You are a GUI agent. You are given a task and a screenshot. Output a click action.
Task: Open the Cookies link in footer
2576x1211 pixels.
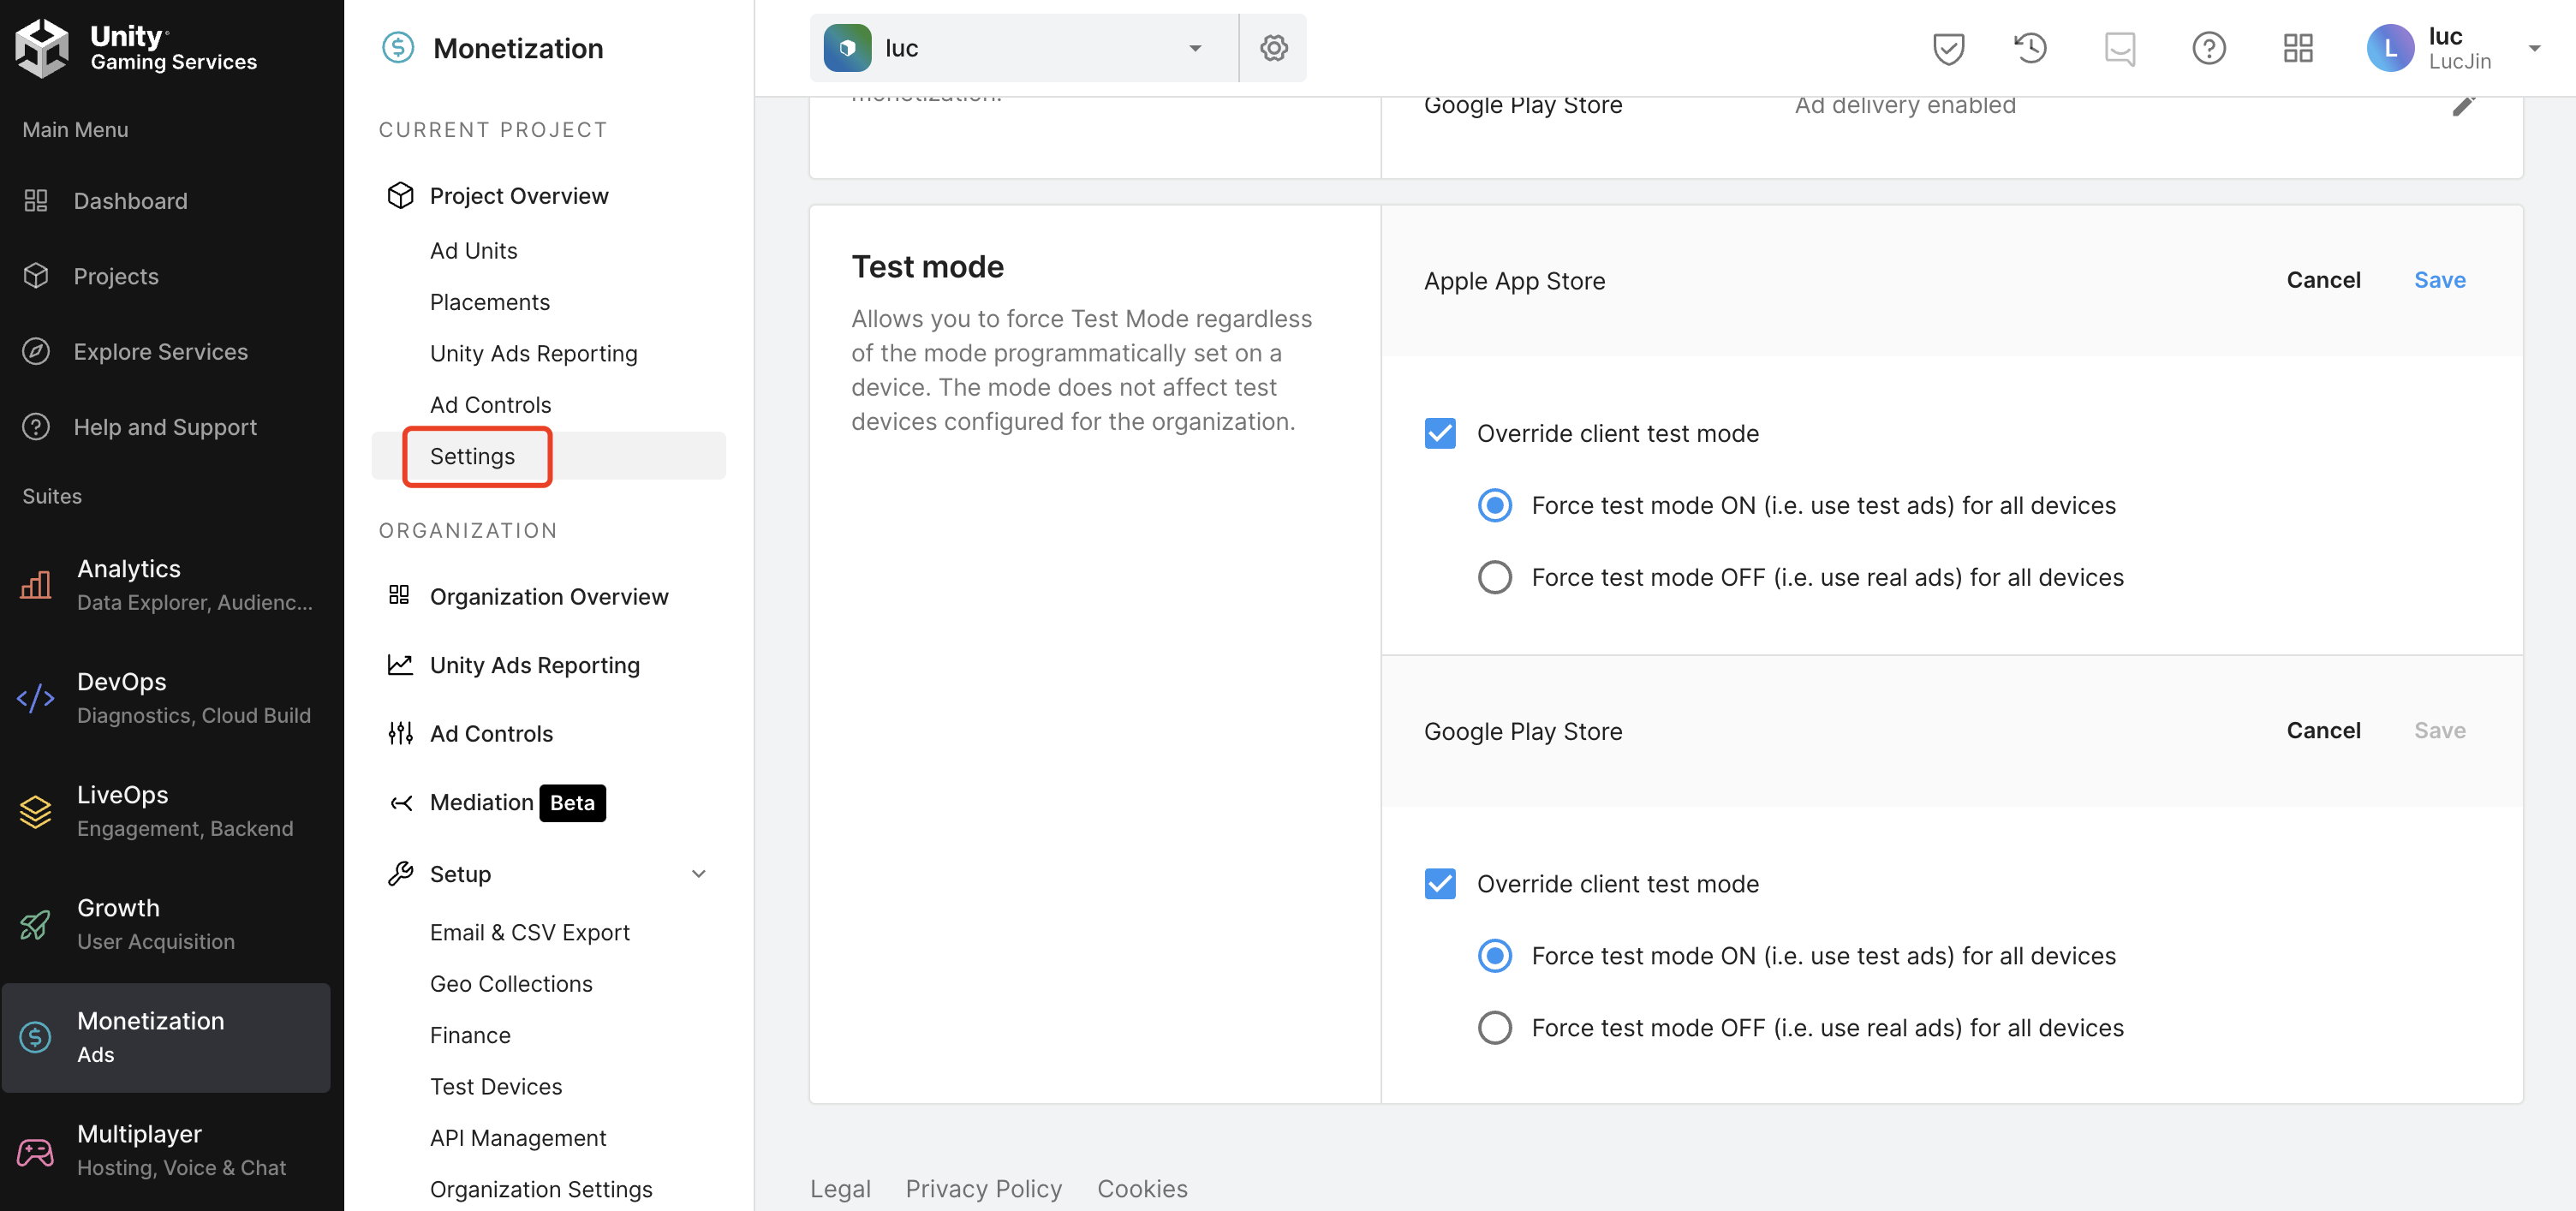1142,1188
